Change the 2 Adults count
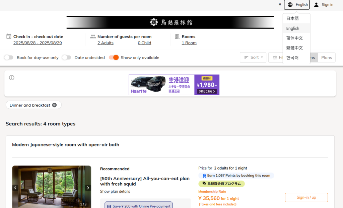 (106, 43)
